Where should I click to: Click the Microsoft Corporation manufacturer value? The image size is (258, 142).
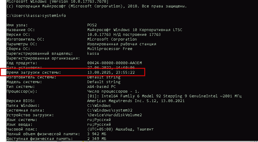click(x=112, y=39)
